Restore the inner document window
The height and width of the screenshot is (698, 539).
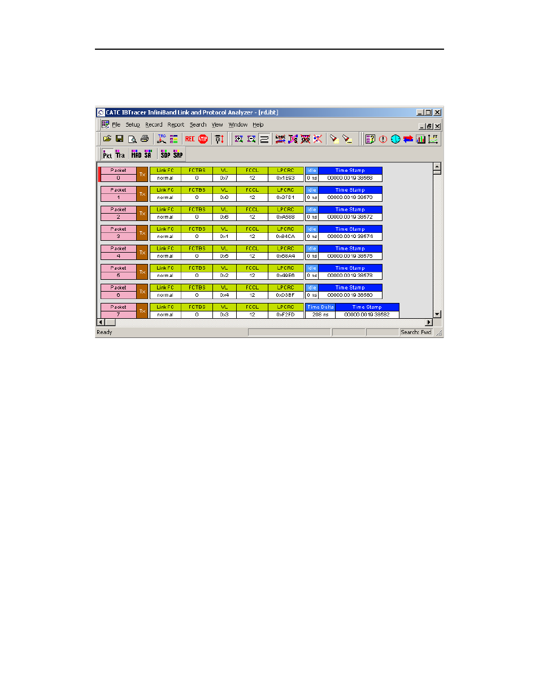429,126
